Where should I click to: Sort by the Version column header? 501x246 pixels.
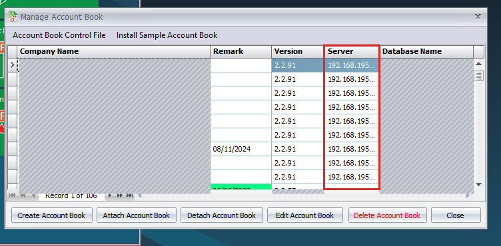(x=297, y=51)
